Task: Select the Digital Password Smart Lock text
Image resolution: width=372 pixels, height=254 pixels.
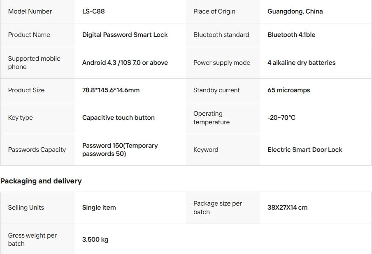Action: pyautogui.click(x=125, y=35)
